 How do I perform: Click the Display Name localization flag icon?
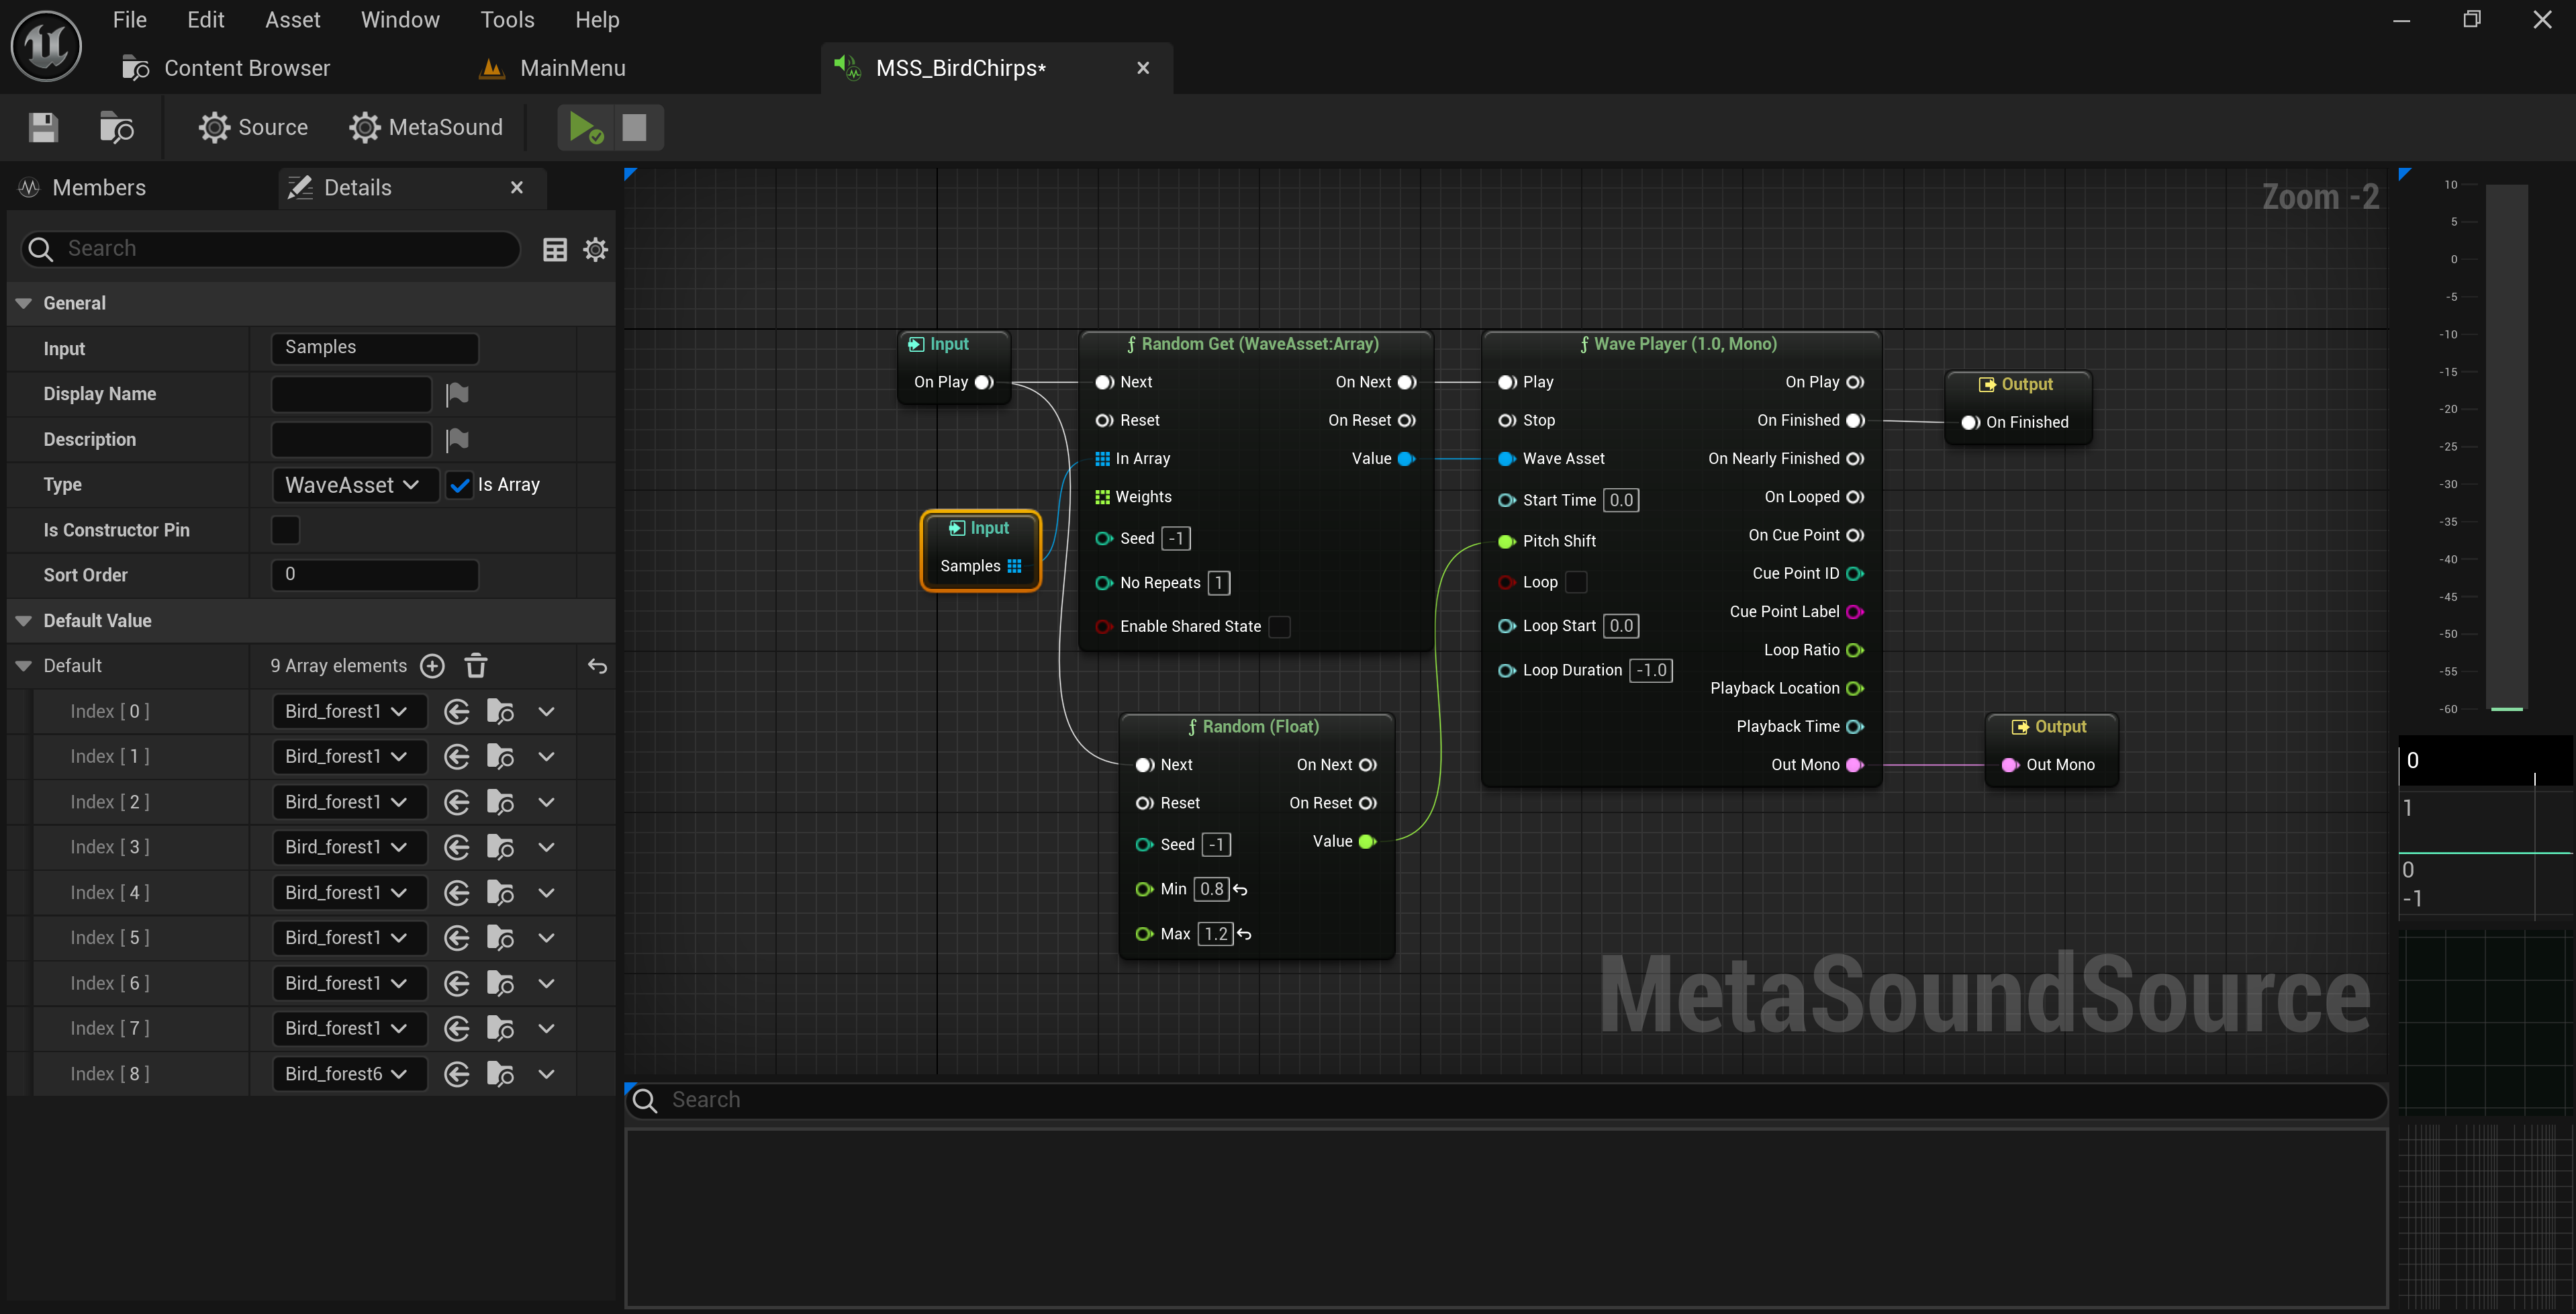(457, 394)
